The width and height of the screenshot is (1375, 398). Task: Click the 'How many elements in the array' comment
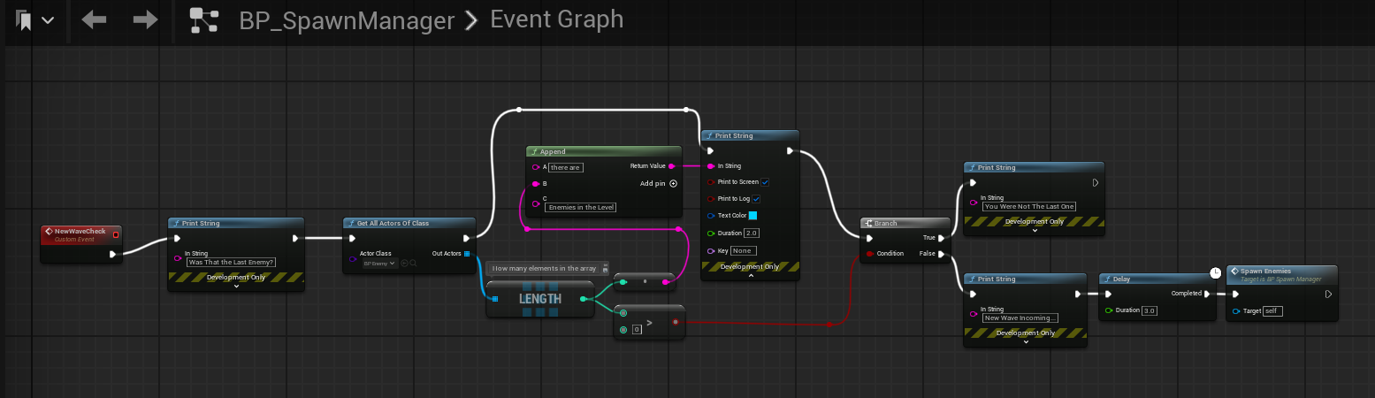pyautogui.click(x=544, y=268)
